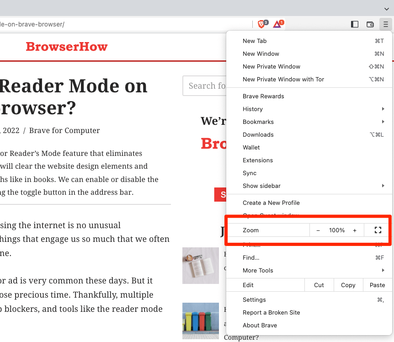Decrease zoom with the minus button
Image resolution: width=394 pixels, height=342 pixels.
pos(318,230)
